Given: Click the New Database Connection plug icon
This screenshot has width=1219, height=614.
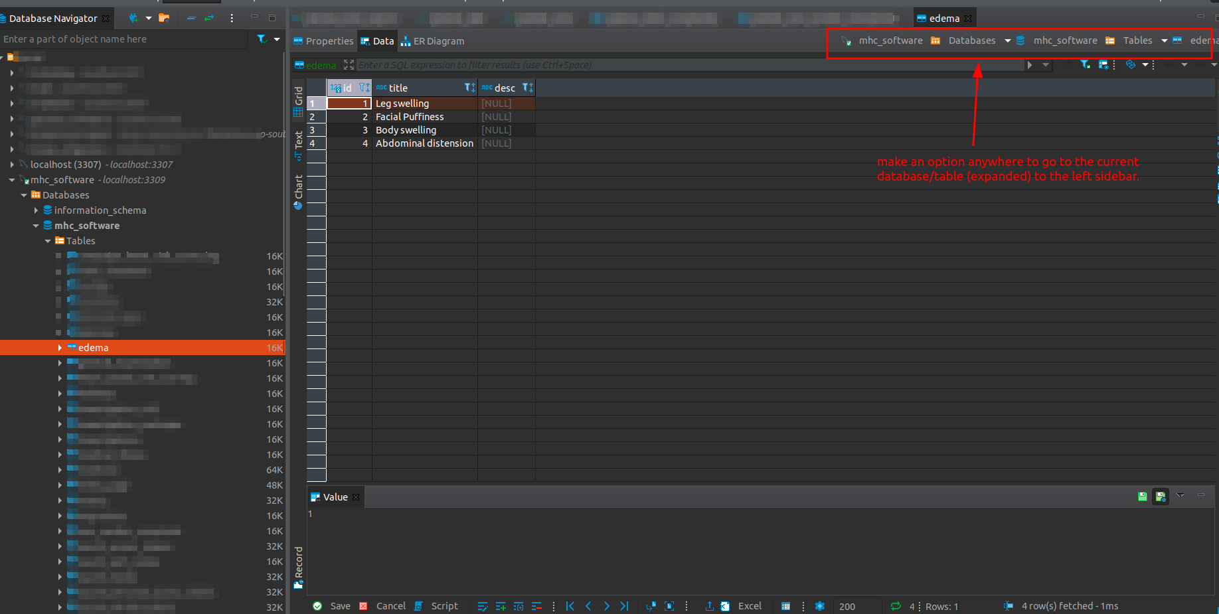Looking at the screenshot, I should pyautogui.click(x=133, y=18).
